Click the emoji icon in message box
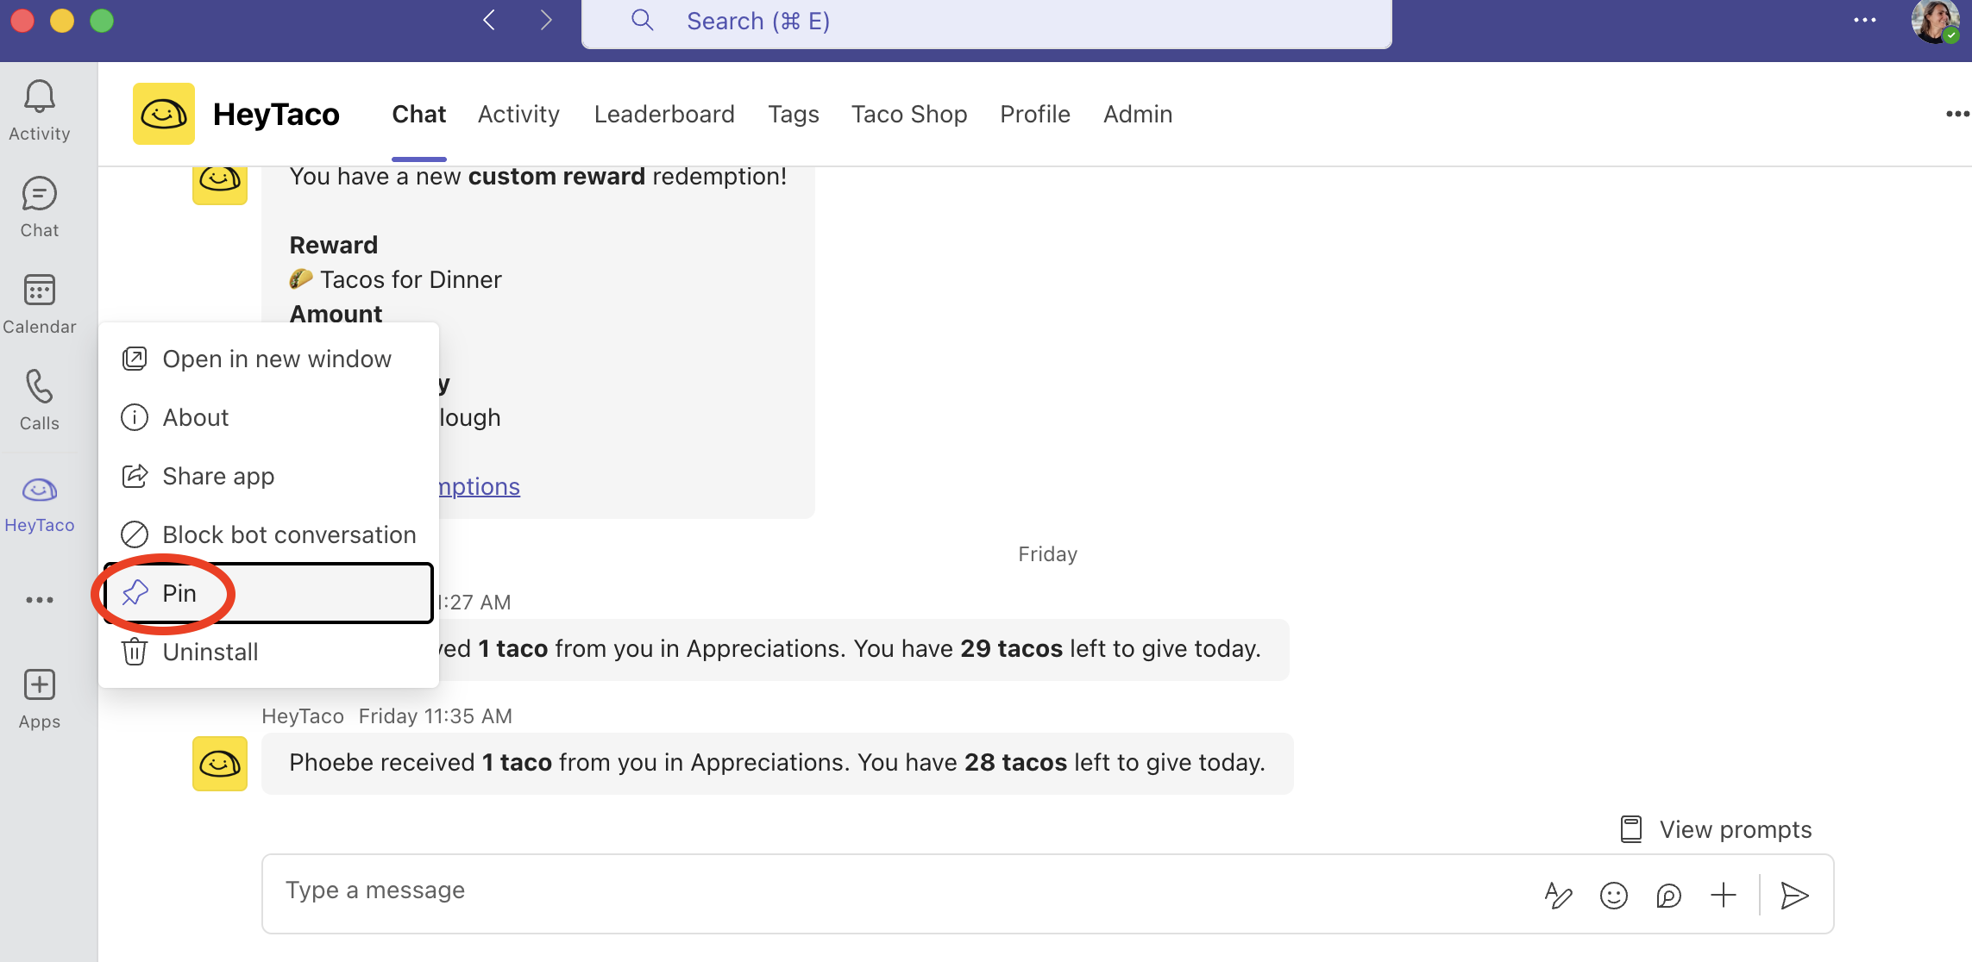The image size is (1972, 962). 1613,896
